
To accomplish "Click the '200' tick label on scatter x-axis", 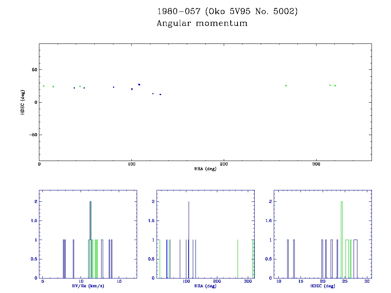I will click(224, 164).
